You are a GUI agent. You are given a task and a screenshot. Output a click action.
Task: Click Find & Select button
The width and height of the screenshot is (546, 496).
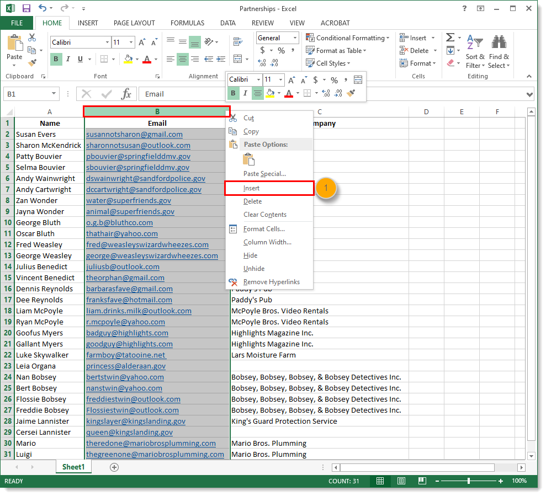pos(499,51)
